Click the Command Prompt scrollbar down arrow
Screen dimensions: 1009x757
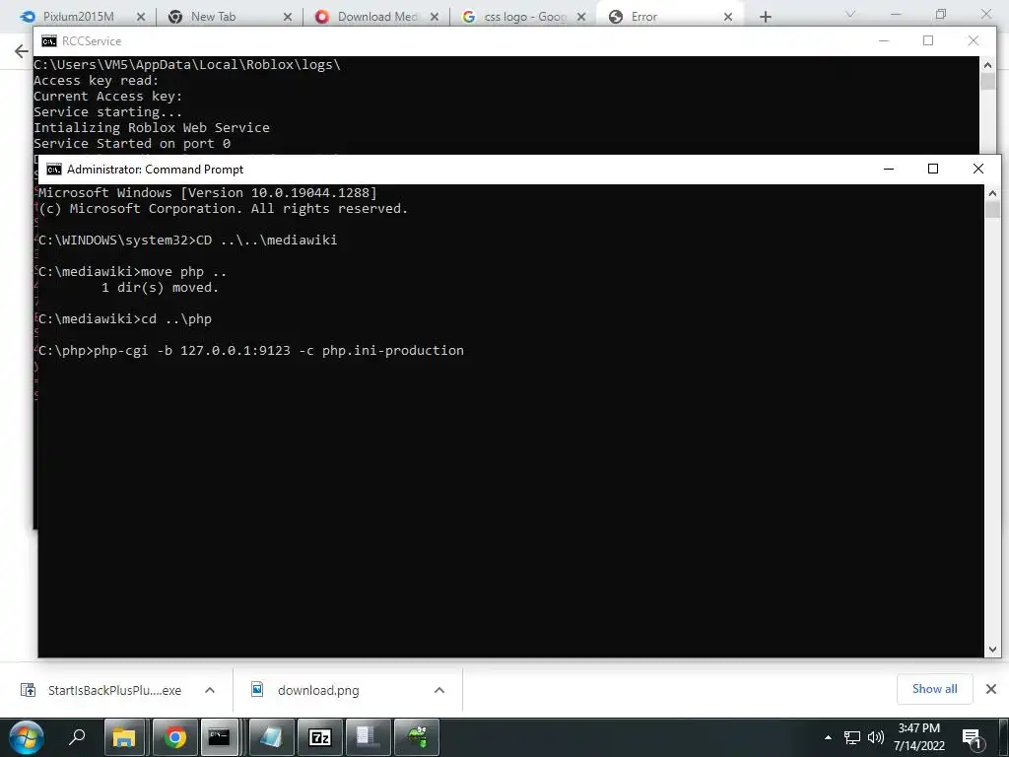coord(992,650)
